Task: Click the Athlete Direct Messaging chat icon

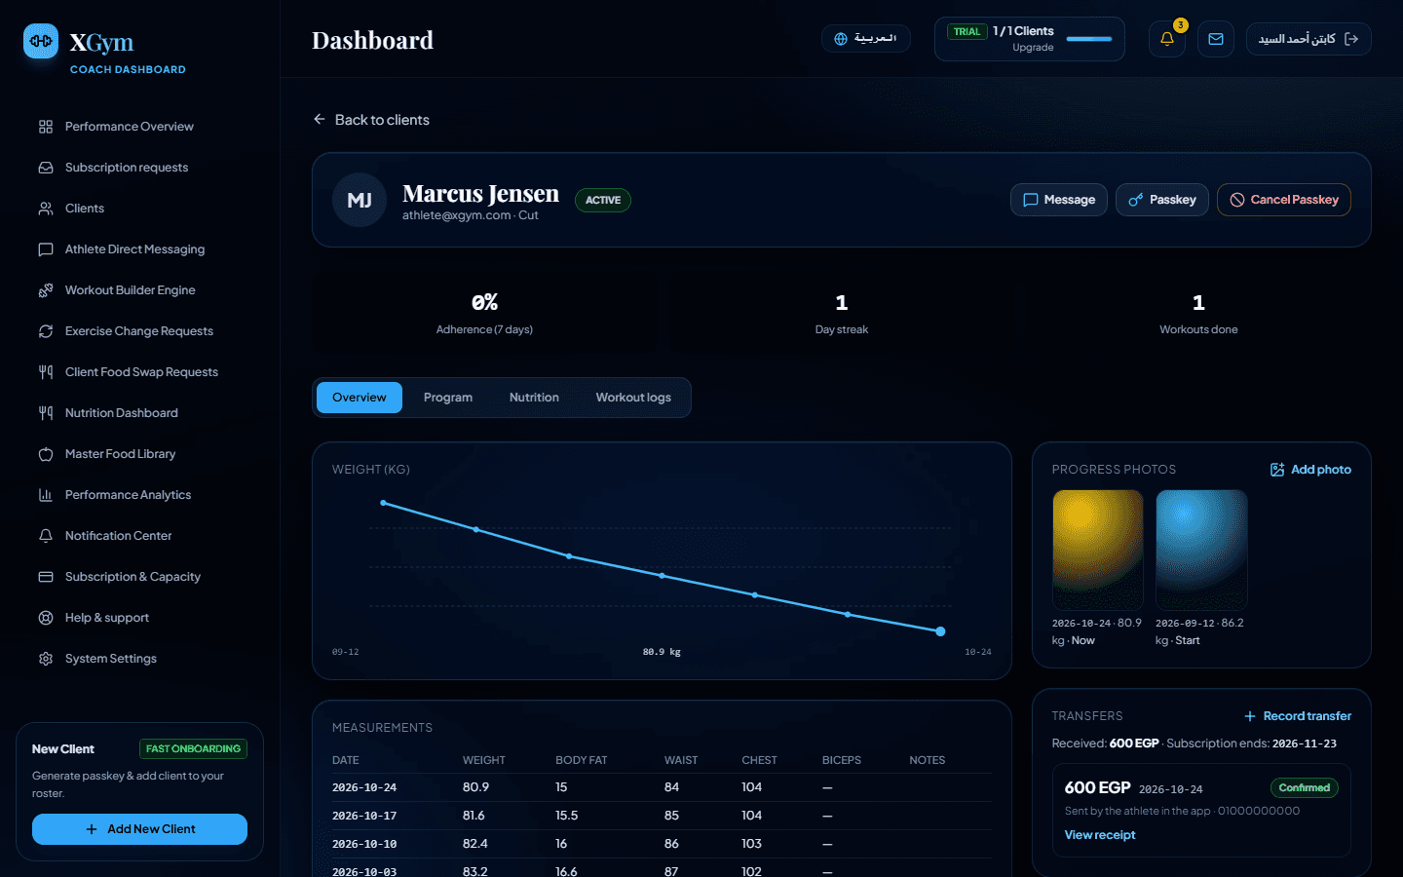Action: click(46, 249)
